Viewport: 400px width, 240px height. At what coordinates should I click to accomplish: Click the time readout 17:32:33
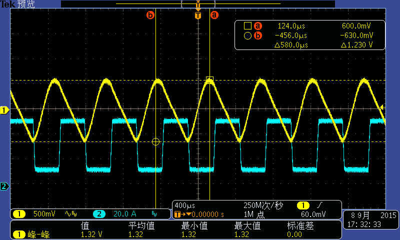click(x=364, y=224)
